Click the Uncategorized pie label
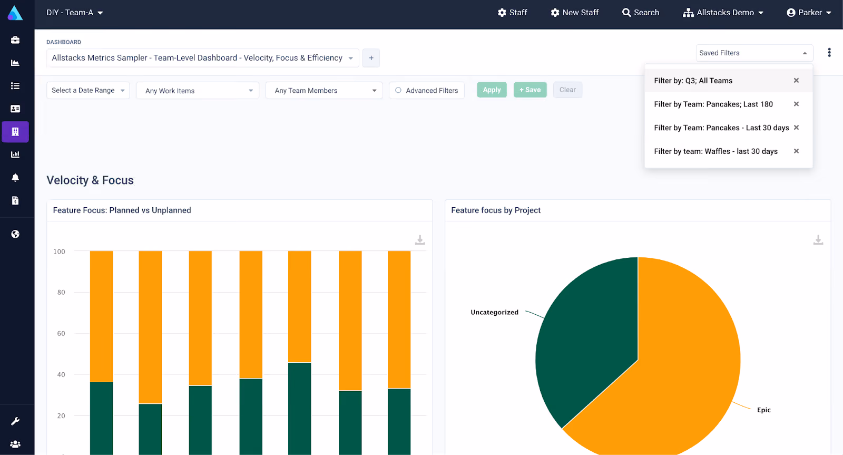Viewport: 843px width, 455px height. point(494,312)
